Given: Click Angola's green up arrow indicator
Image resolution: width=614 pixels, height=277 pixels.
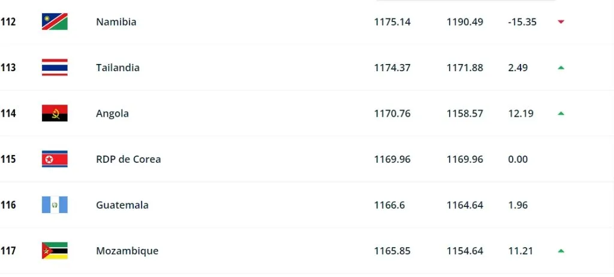Looking at the screenshot, I should pos(561,114).
